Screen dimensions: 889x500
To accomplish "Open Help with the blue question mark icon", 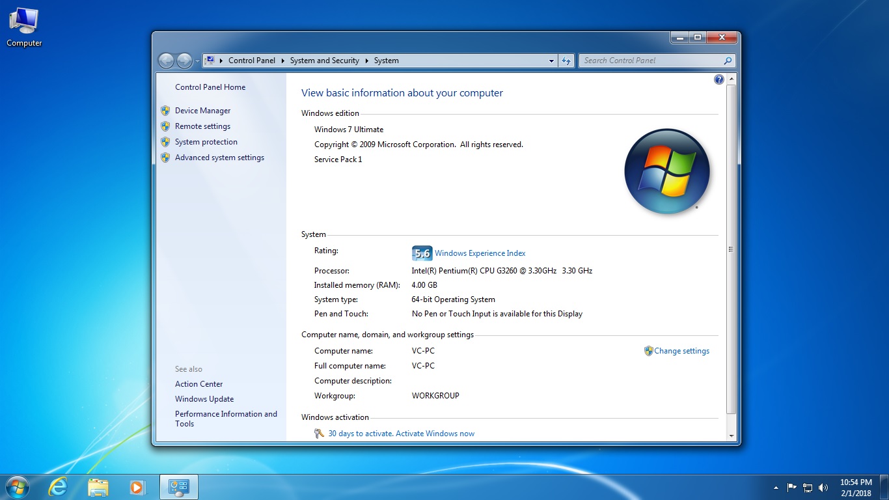I will pos(718,79).
